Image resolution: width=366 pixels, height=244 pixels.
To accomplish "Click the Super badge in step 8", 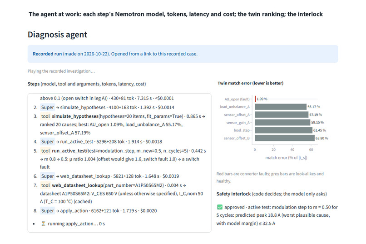I will click(47, 211).
